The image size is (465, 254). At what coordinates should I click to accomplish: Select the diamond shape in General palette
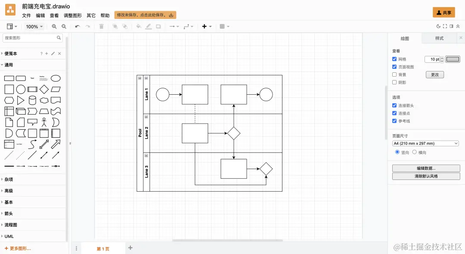coord(44,89)
